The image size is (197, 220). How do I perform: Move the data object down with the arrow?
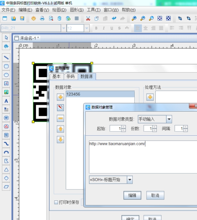click(60, 139)
